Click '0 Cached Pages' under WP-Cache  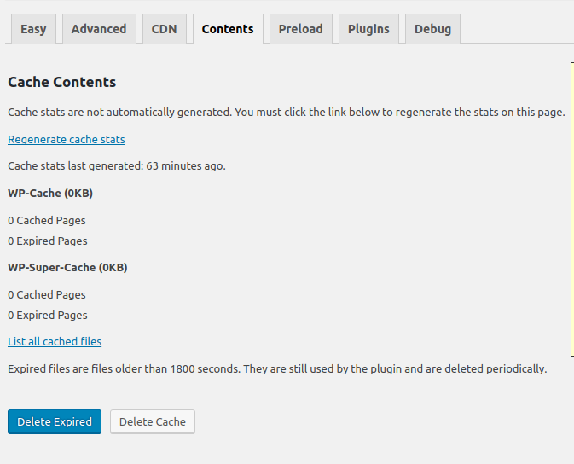(47, 220)
